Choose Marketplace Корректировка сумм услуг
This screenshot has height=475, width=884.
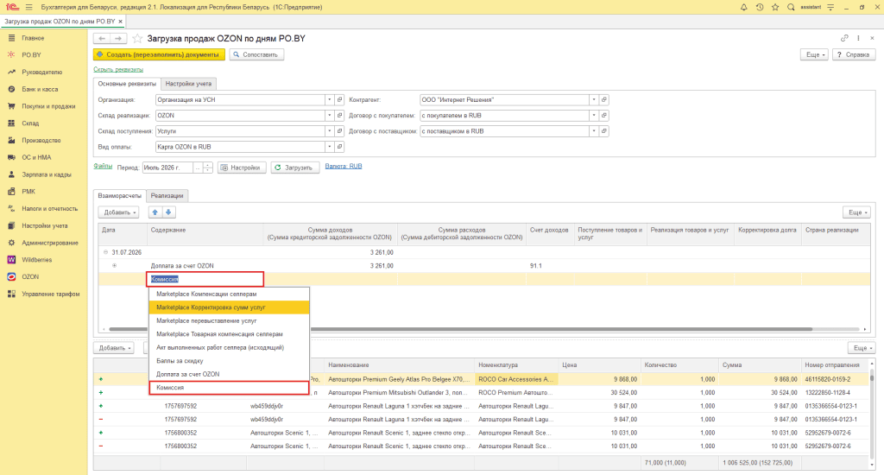(x=229, y=307)
